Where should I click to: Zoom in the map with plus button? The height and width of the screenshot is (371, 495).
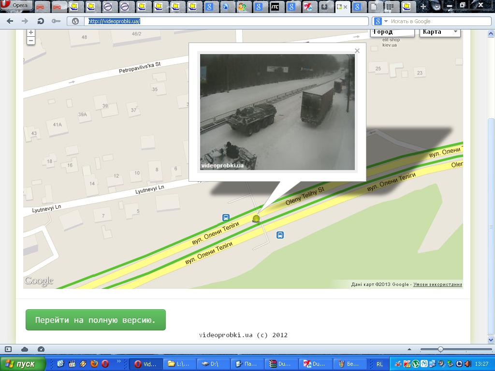coord(31,32)
